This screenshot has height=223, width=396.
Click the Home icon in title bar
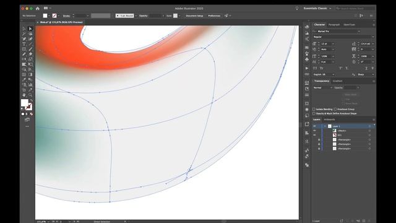[38, 8]
